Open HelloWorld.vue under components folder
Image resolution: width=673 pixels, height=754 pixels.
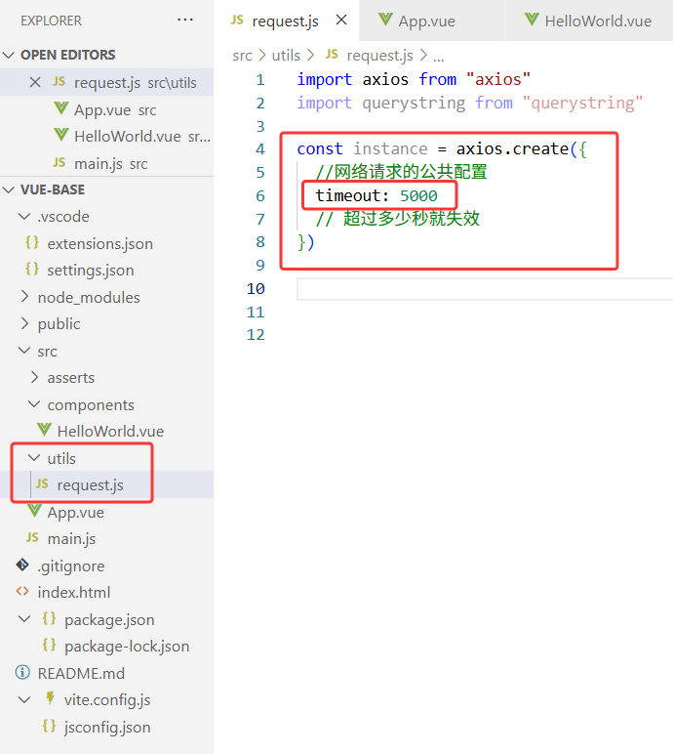click(x=110, y=432)
